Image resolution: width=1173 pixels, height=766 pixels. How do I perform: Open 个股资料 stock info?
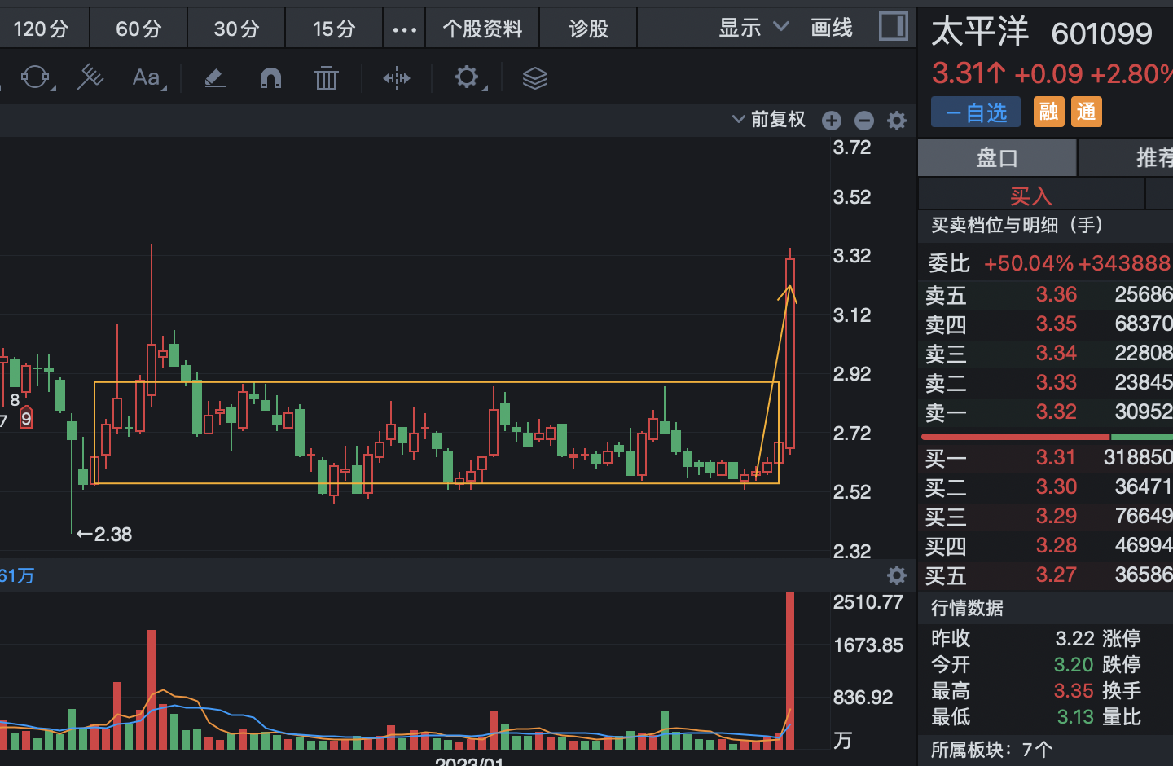pyautogui.click(x=482, y=29)
